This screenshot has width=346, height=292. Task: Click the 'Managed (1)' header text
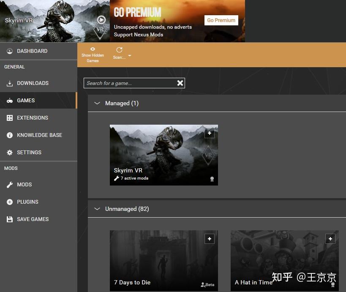coord(122,103)
